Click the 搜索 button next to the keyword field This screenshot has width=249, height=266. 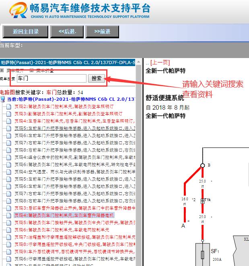97,78
